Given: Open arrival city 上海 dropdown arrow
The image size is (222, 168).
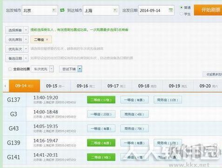Looking at the screenshot, I should 115,10.
